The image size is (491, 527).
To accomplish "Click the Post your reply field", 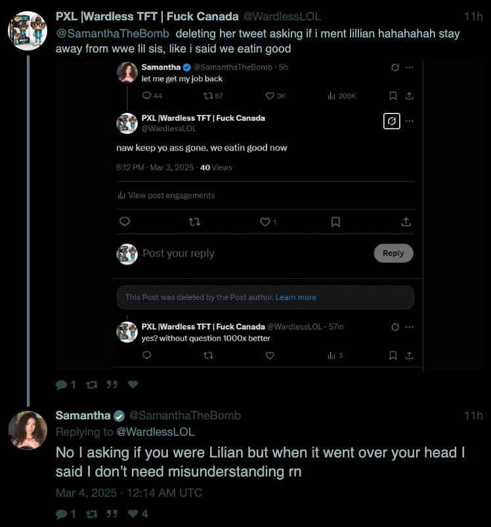I will point(179,254).
